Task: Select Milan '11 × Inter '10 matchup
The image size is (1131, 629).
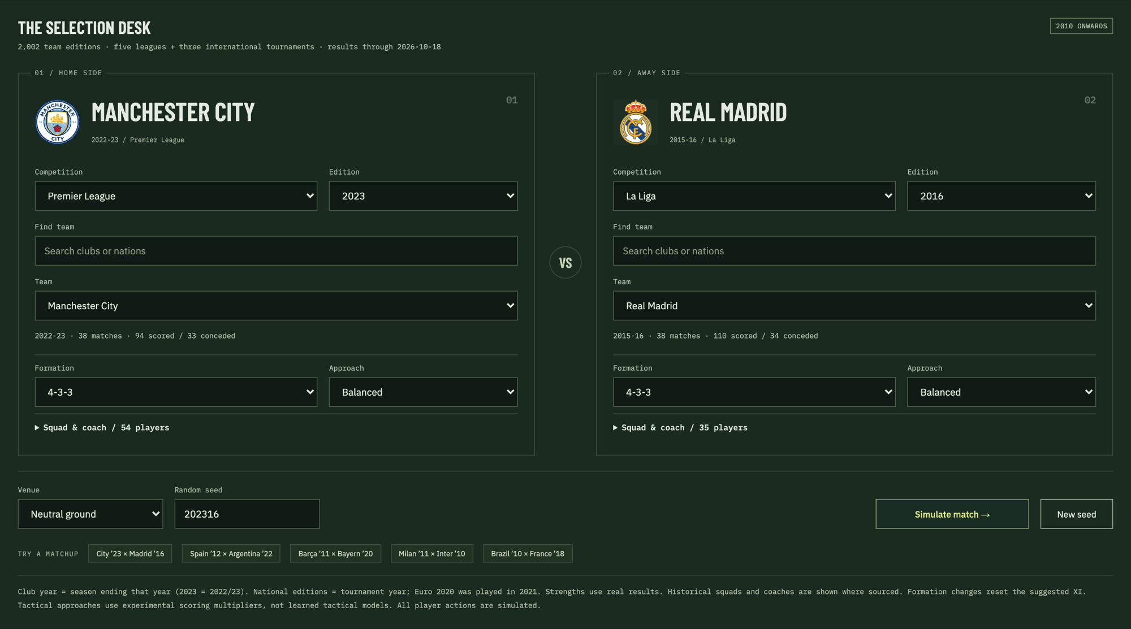Action: coord(432,554)
